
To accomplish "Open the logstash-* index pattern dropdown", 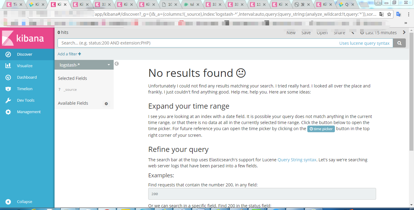I will tap(84, 65).
